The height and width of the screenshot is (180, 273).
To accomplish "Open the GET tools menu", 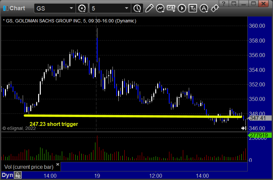I will pos(171,8).
